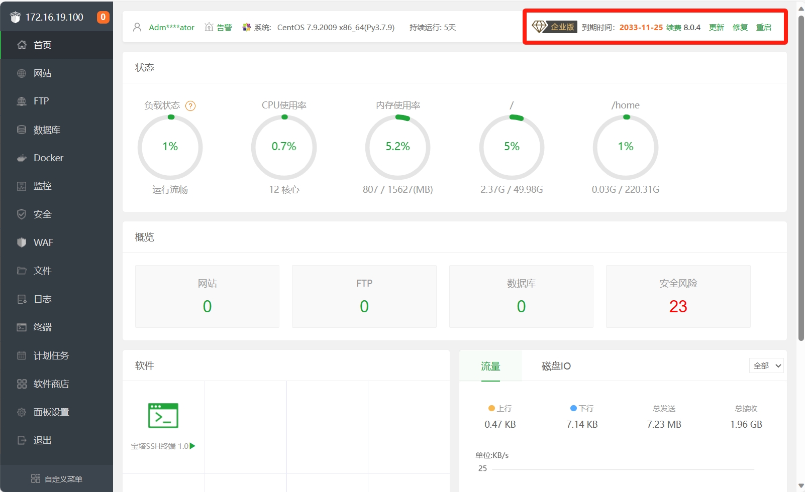Click the 监控 monitor icon in sidebar
This screenshot has width=805, height=492.
click(x=22, y=186)
